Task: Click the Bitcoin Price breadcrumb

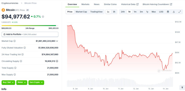Action: coord(30,3)
